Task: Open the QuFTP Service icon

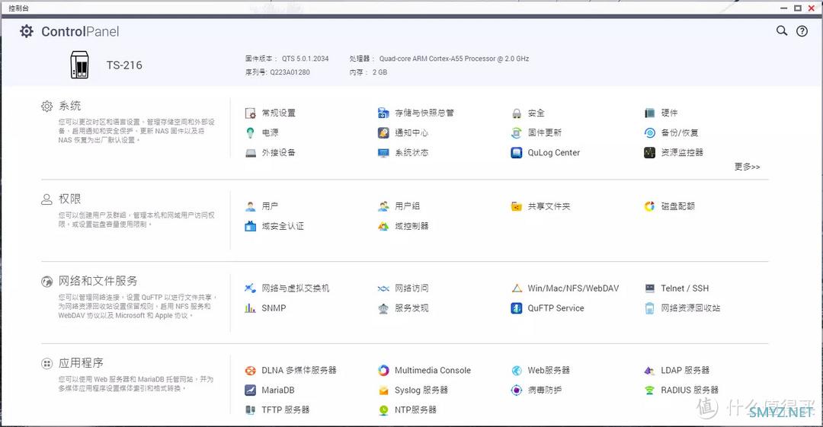Action: (x=517, y=308)
